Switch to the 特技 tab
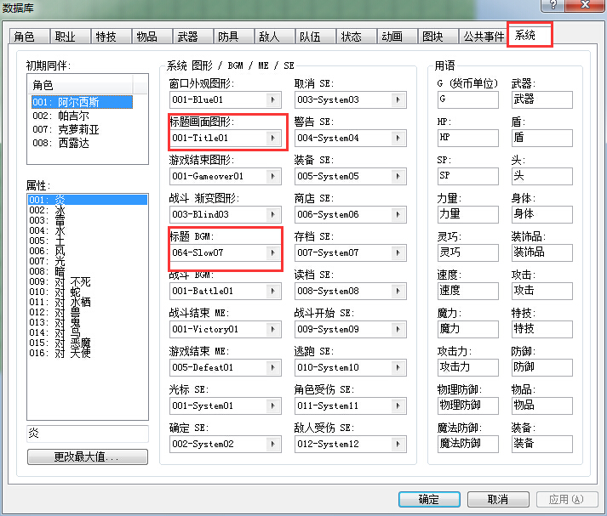This screenshot has width=607, height=516. coord(112,37)
